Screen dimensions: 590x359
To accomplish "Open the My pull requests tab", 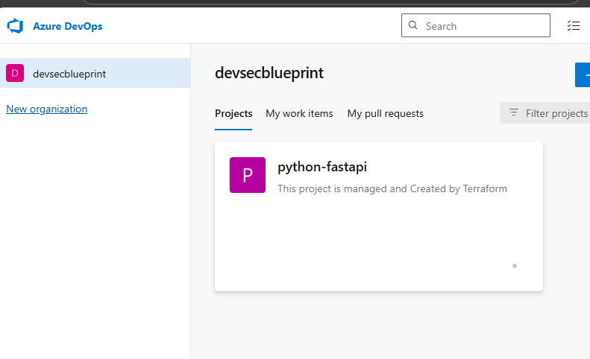I will (x=385, y=113).
